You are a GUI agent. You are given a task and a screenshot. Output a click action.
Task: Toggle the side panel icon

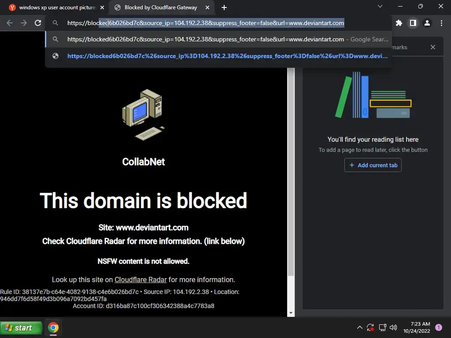(x=413, y=23)
